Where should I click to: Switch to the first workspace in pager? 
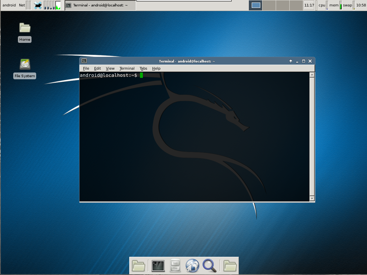(x=256, y=5)
